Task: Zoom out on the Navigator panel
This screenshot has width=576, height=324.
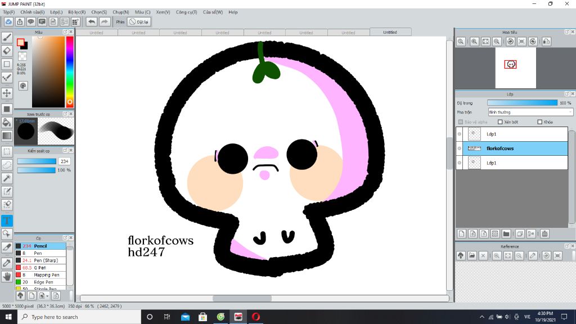Action: pos(497,42)
